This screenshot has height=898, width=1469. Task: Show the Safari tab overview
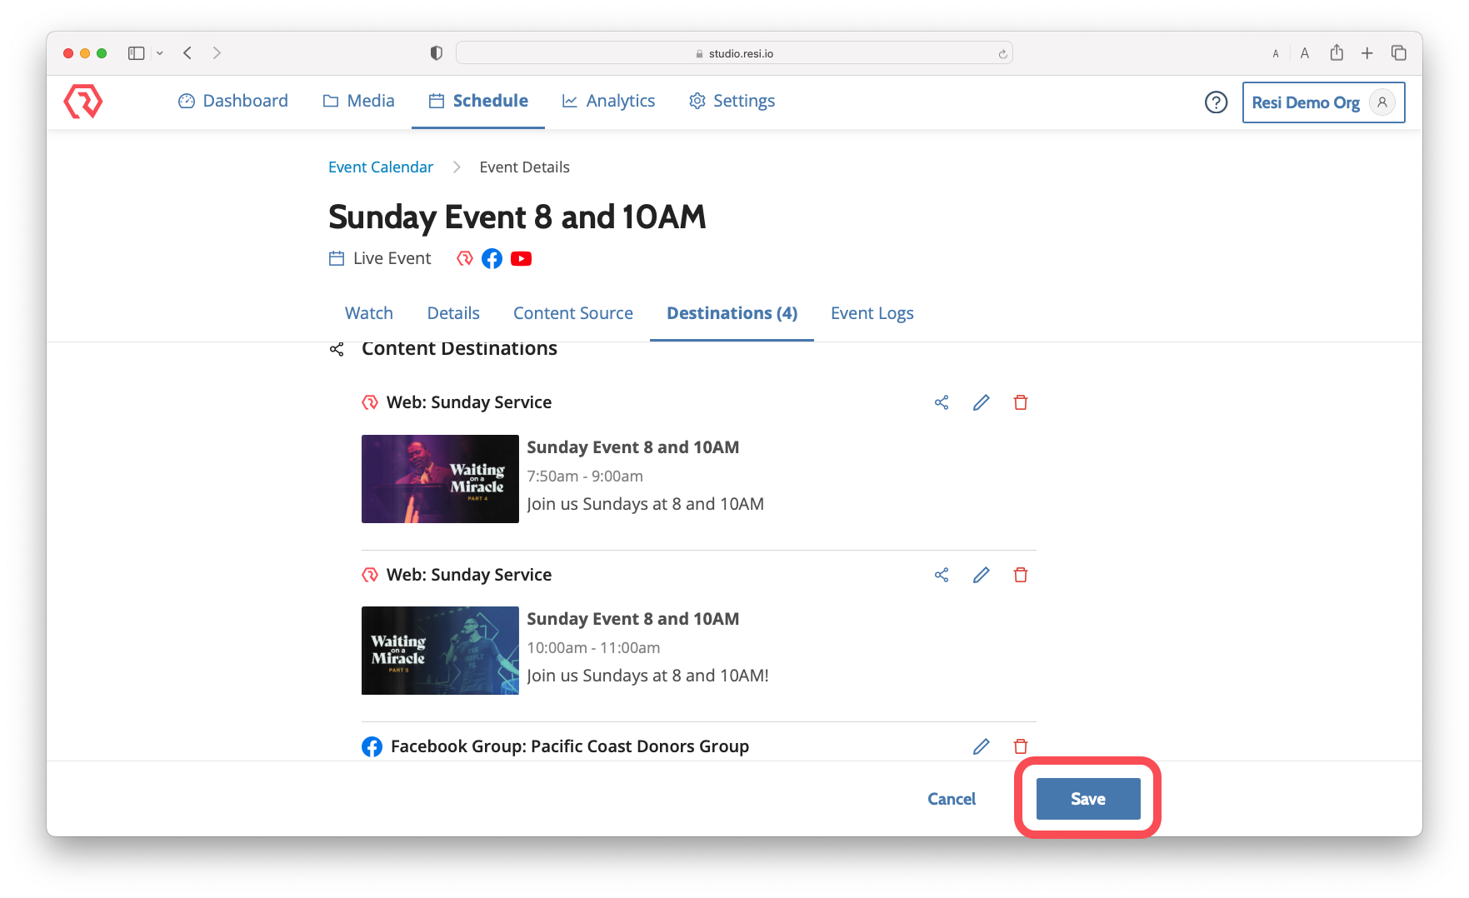click(x=1398, y=53)
